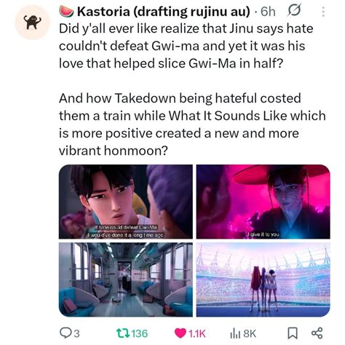Click the 1.1K likes count
Screen dimensions: 345x345
pos(197,333)
